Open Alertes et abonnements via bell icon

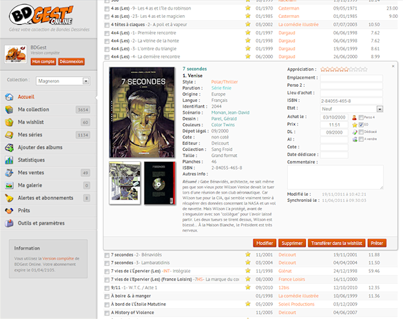(9, 198)
